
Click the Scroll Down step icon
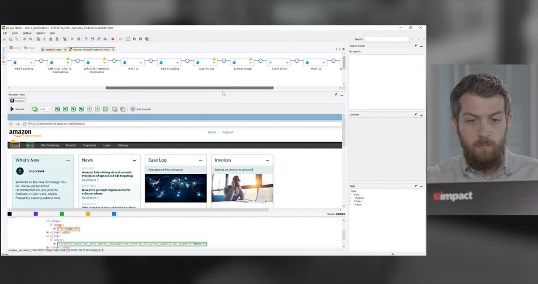click(x=271, y=62)
